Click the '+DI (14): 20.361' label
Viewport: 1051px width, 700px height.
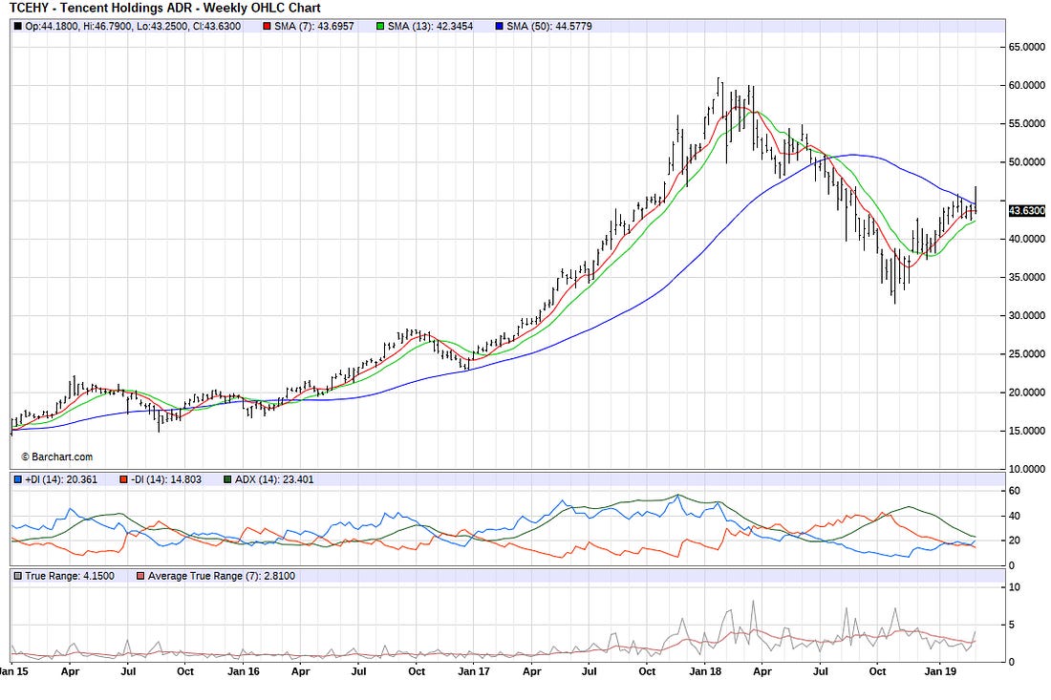(x=61, y=479)
